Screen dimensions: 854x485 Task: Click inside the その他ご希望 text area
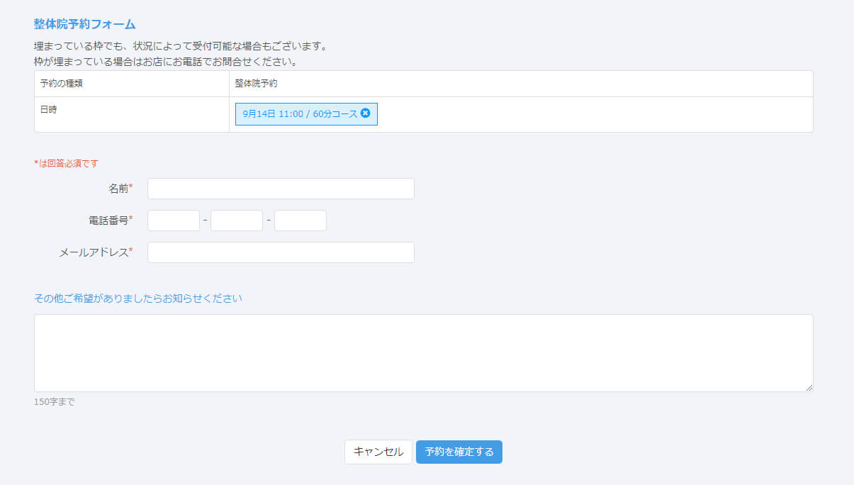(x=423, y=353)
